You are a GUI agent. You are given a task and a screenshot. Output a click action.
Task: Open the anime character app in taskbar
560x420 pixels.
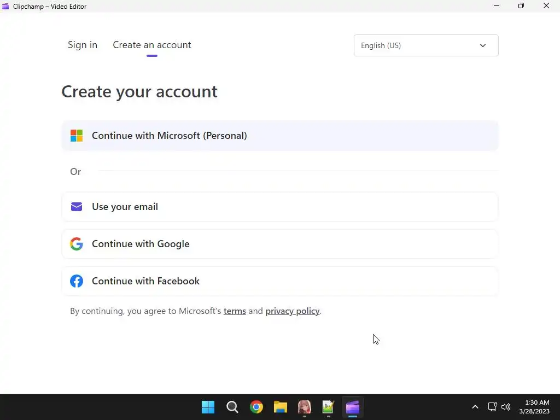coord(304,407)
